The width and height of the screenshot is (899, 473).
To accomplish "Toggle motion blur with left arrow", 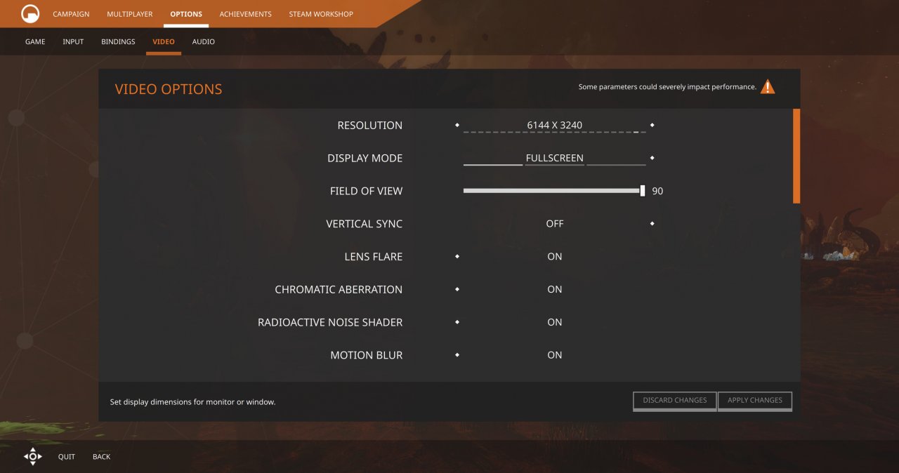I will point(457,355).
